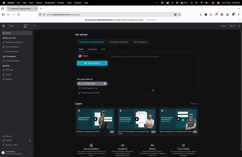The width and height of the screenshot is (242, 157).
Task: Open the Status card
Action: pyautogui.click(x=152, y=150)
